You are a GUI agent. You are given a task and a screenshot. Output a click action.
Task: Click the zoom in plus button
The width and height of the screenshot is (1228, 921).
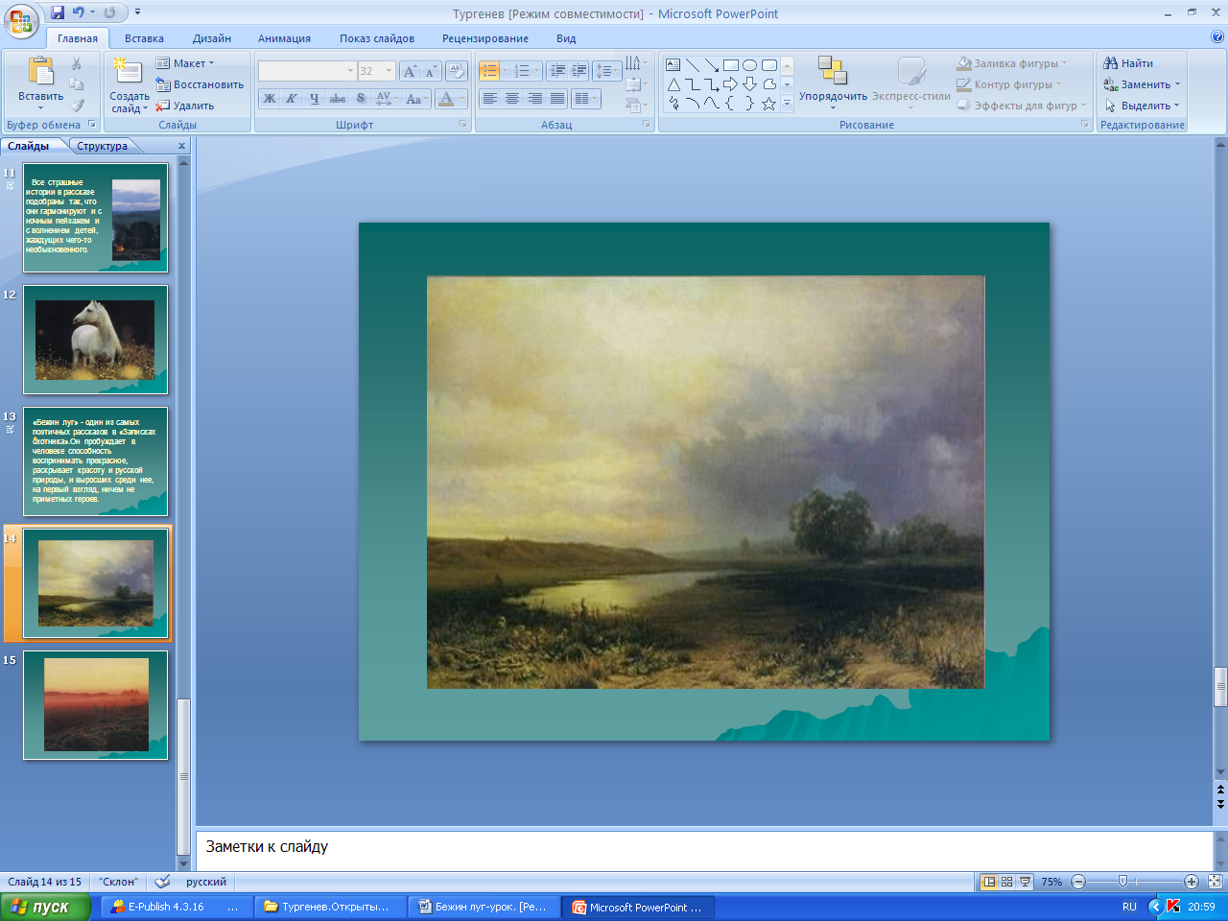point(1192,882)
